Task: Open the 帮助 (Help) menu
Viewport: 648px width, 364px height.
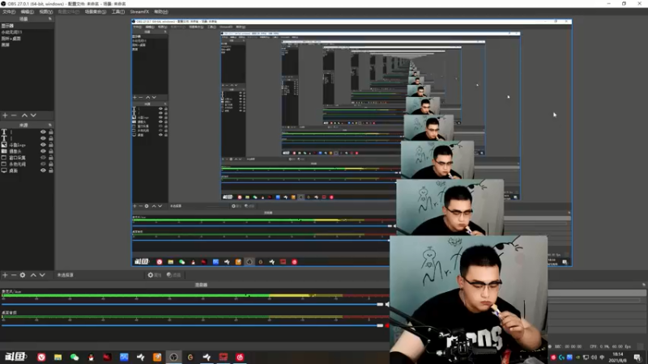Action: coord(160,11)
